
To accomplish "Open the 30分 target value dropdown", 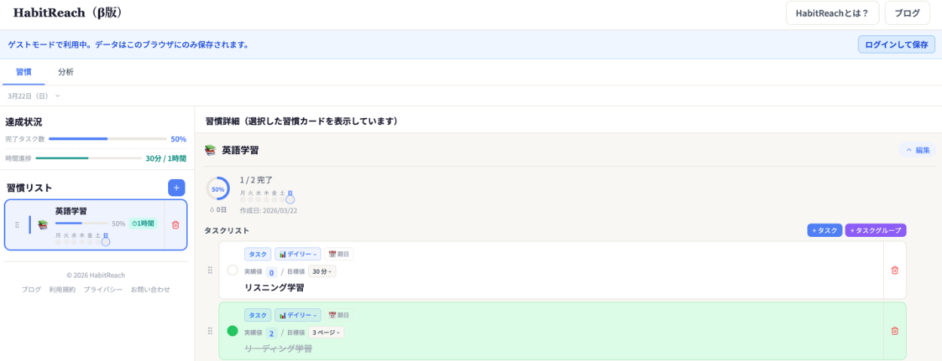I will click(x=322, y=272).
